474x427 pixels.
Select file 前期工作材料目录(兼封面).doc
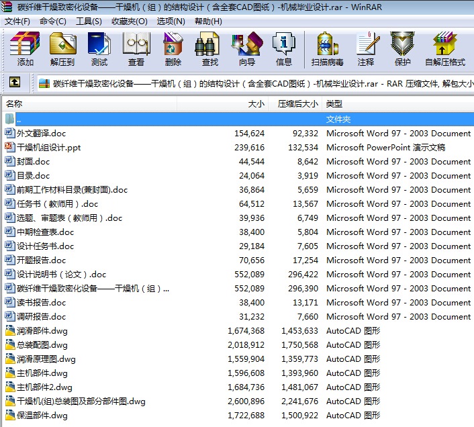click(x=72, y=190)
